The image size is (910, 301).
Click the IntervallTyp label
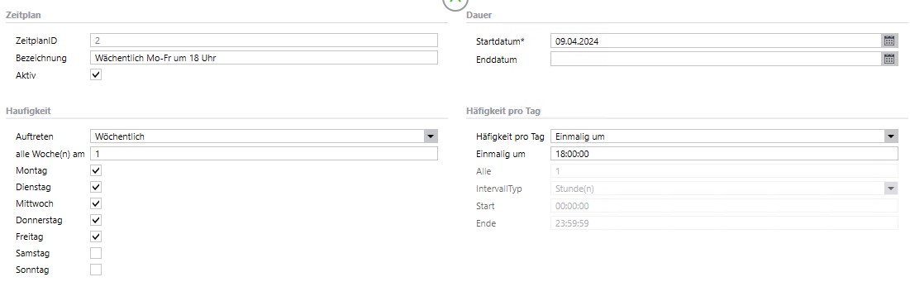point(498,189)
